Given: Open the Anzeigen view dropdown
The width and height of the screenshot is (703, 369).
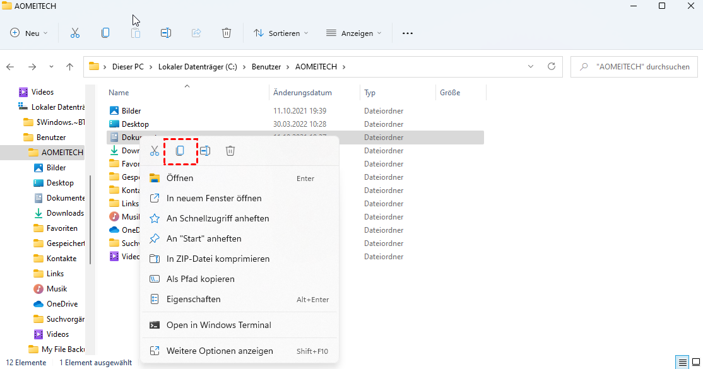Looking at the screenshot, I should [354, 33].
